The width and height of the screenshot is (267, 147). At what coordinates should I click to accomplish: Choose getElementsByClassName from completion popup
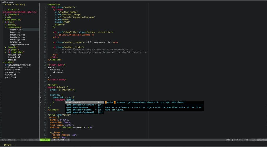[80, 105]
